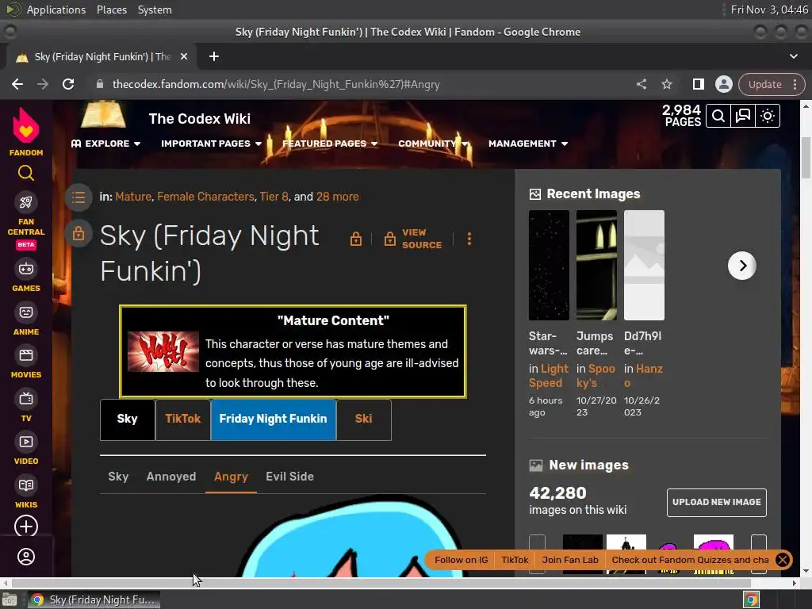Reload the page in Chrome
The height and width of the screenshot is (609, 812).
click(x=68, y=84)
